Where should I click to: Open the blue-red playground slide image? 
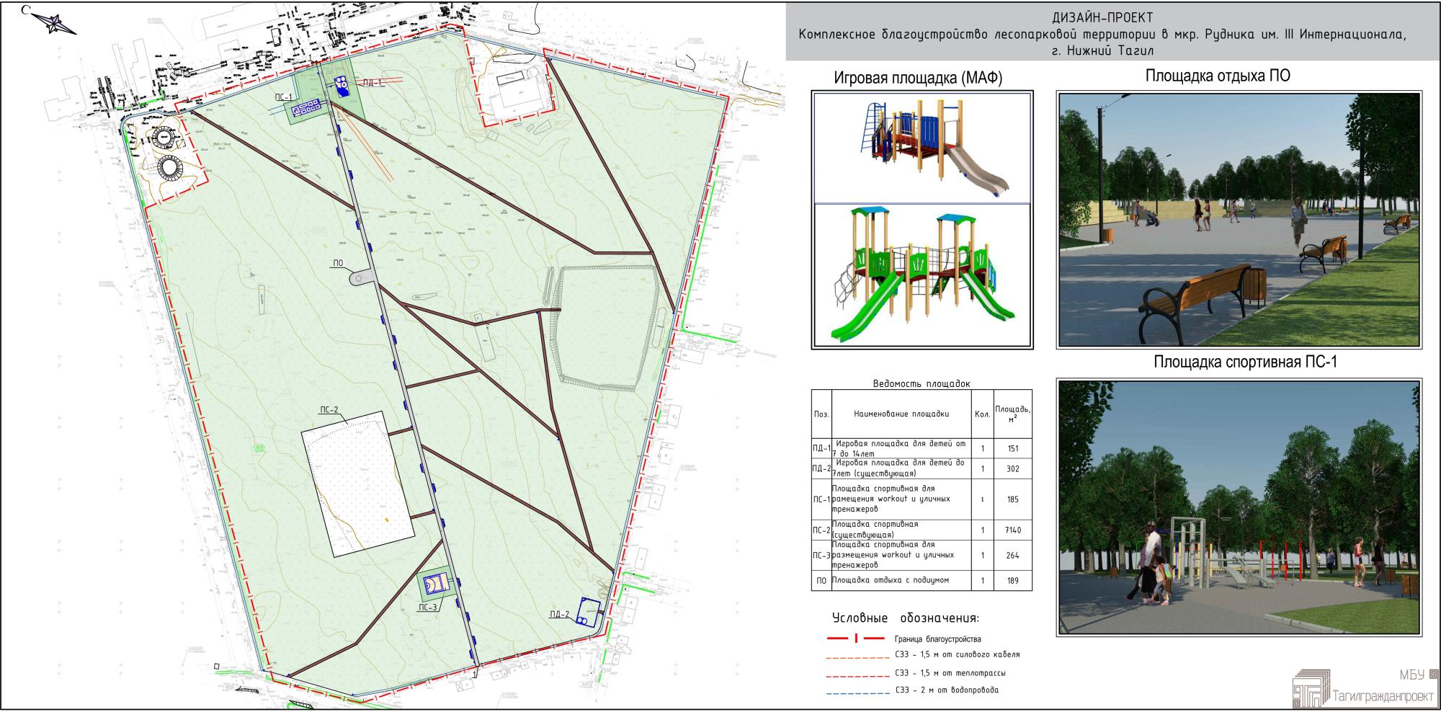coord(922,147)
